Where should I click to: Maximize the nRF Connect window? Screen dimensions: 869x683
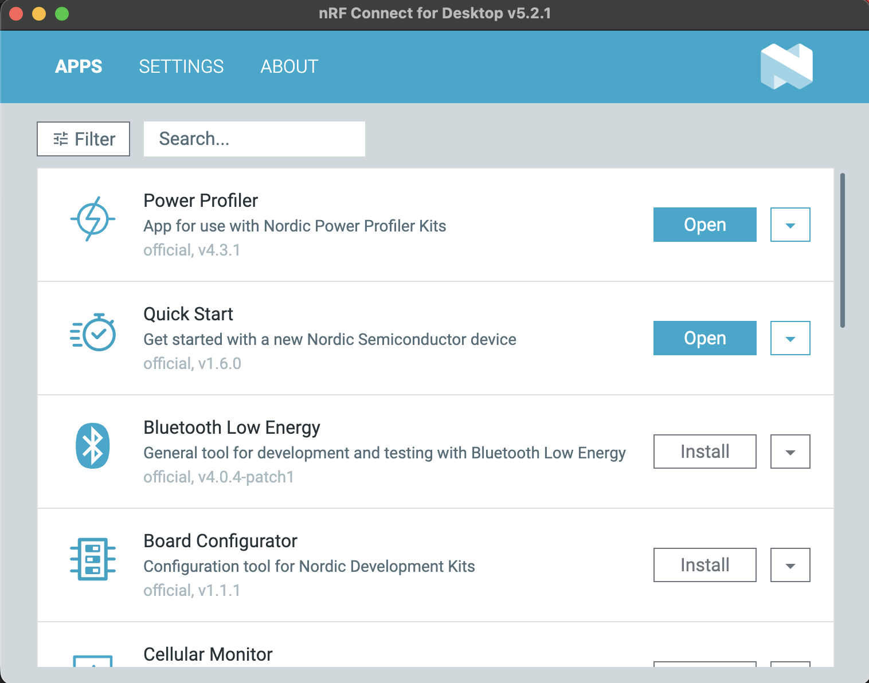point(62,14)
